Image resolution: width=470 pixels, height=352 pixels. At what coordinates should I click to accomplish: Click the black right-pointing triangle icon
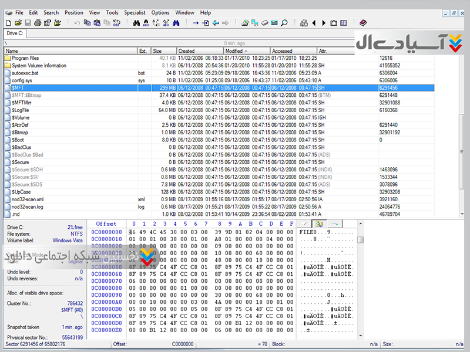click(x=323, y=23)
